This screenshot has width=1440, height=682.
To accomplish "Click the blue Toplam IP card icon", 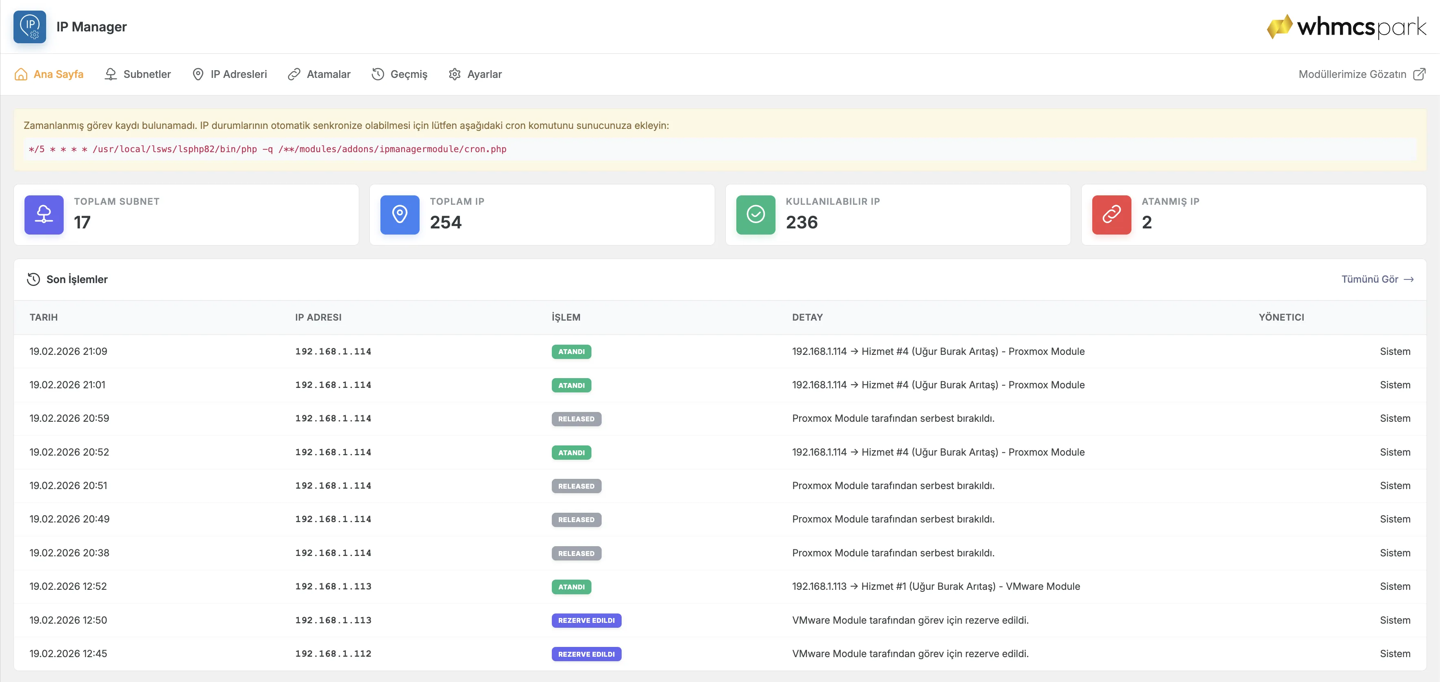I will (x=400, y=215).
